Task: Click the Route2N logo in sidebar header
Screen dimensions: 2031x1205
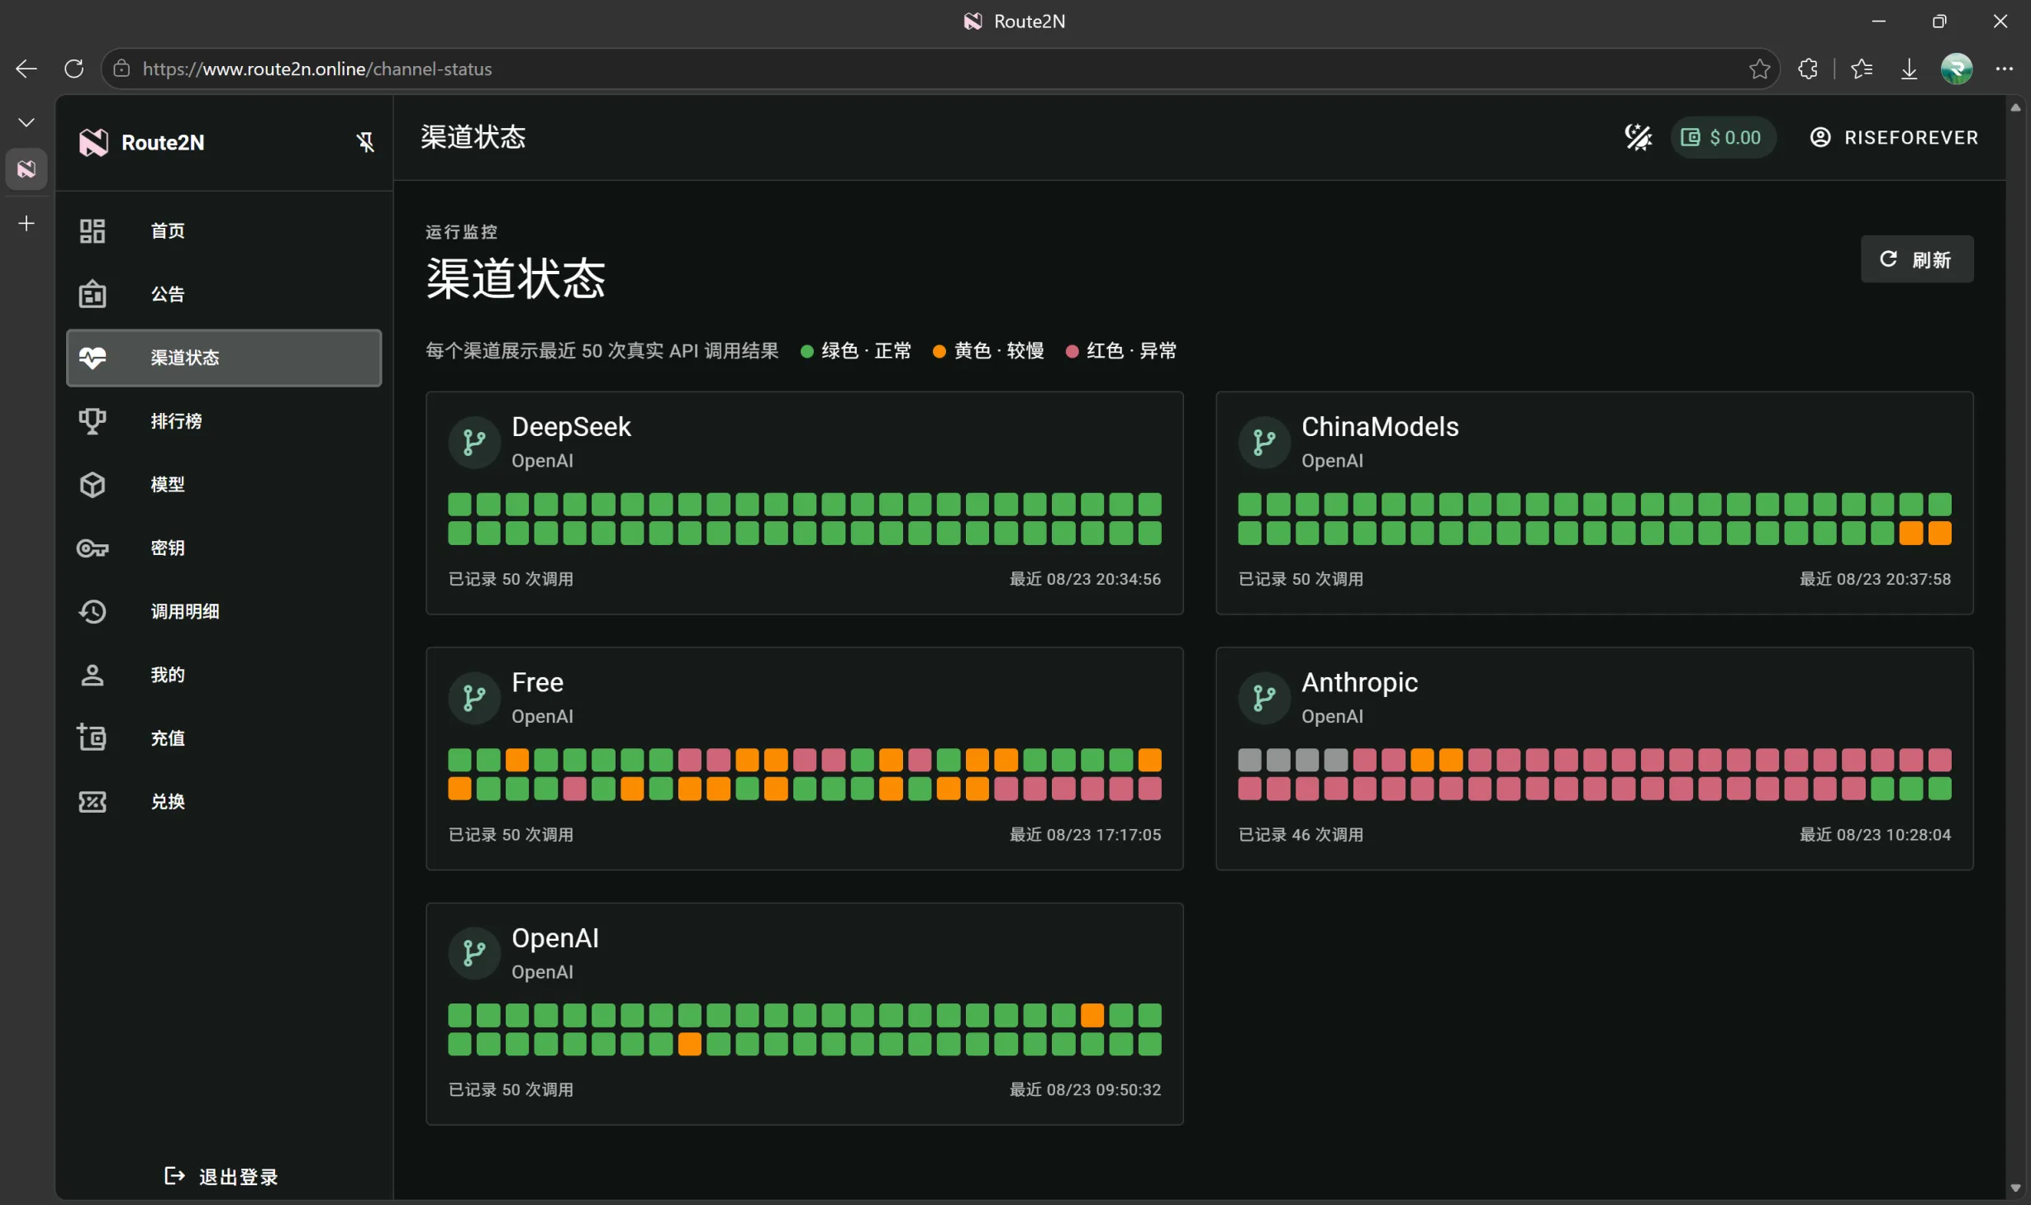Action: [93, 142]
